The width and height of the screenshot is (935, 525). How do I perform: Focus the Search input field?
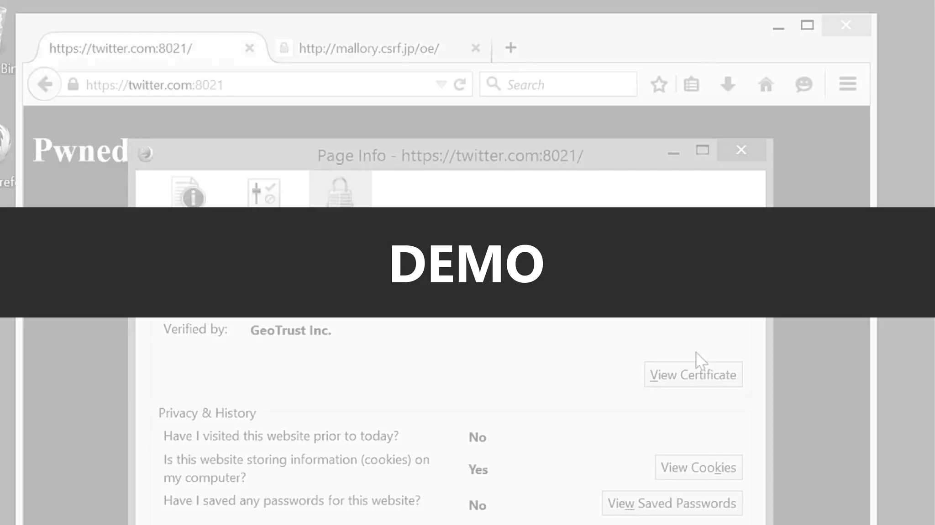pos(558,84)
